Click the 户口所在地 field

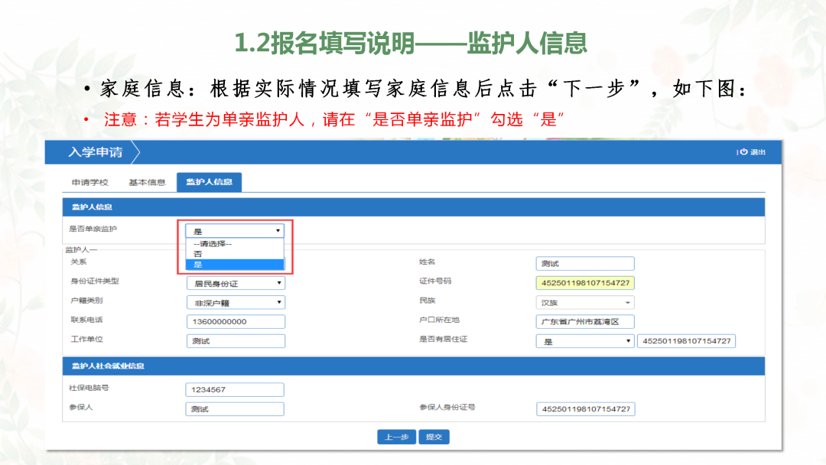585,321
